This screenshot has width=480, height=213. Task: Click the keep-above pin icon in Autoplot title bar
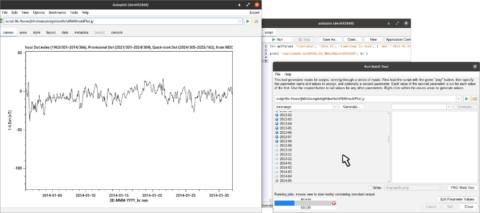click(x=240, y=5)
